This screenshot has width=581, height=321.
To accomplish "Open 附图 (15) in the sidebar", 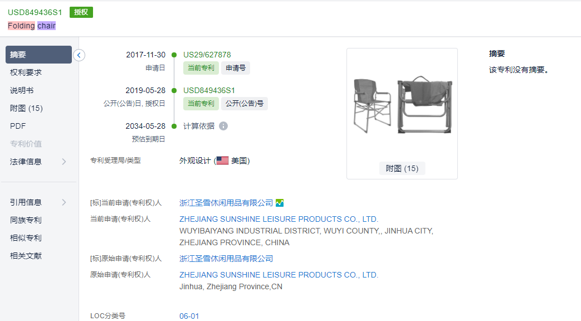I will 26,108.
